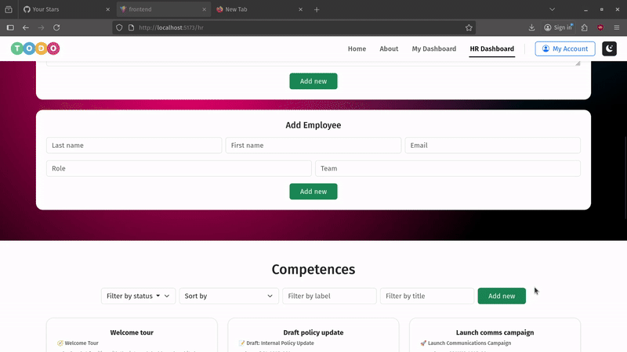The height and width of the screenshot is (352, 627).
Task: Open the Draft policy update card
Action: point(313,336)
